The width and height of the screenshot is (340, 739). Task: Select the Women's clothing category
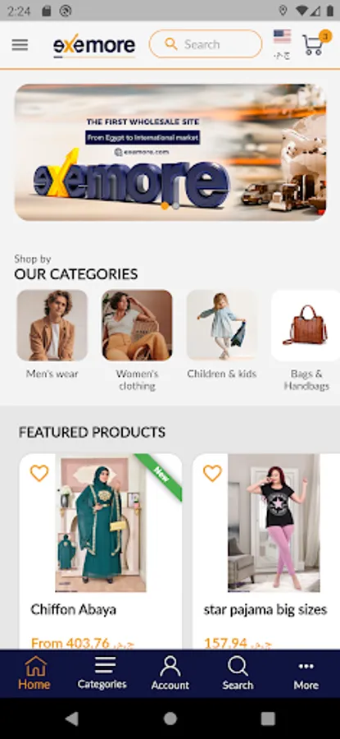click(x=137, y=340)
